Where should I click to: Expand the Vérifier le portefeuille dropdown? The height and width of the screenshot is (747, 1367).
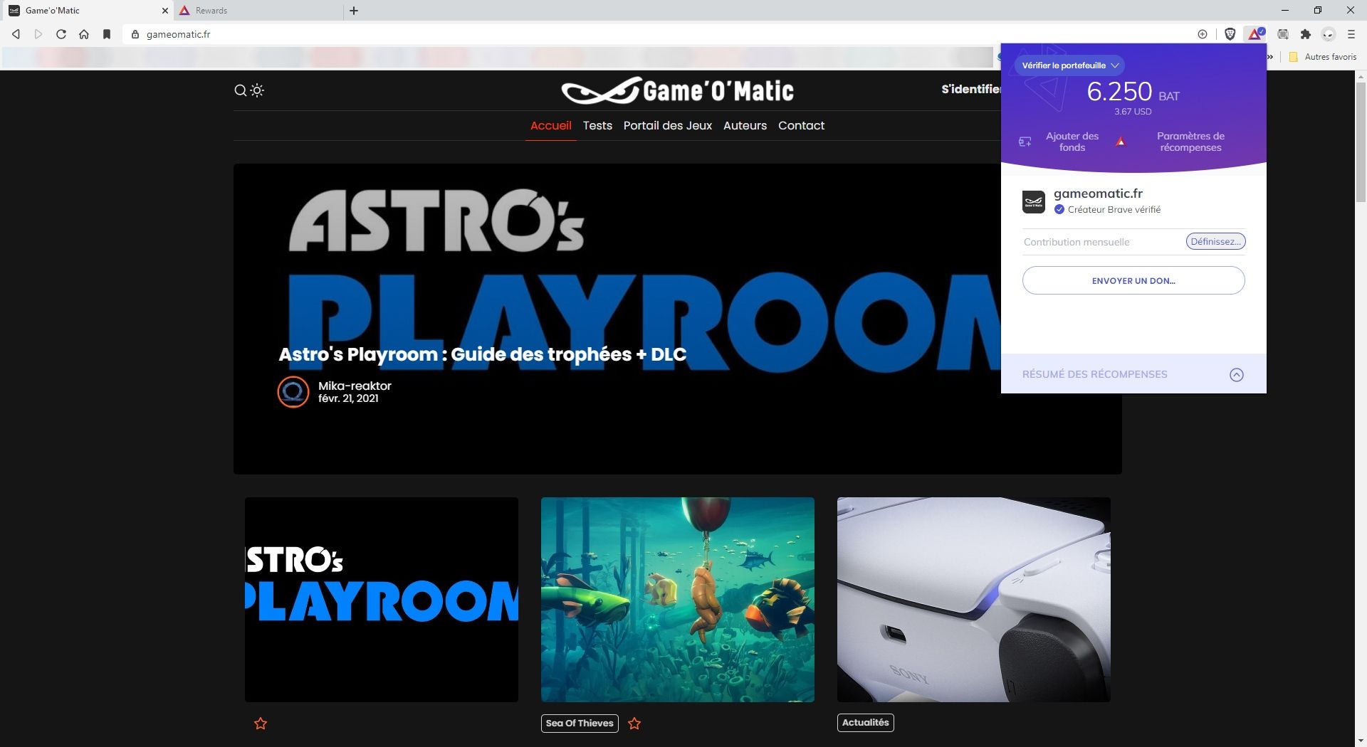pos(1070,65)
